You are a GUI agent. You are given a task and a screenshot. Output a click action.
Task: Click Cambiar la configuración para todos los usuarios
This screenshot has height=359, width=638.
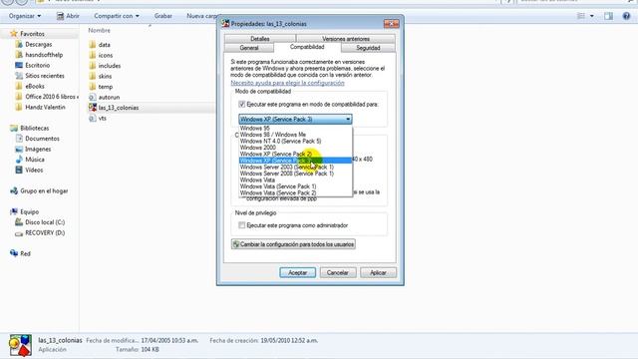[293, 244]
